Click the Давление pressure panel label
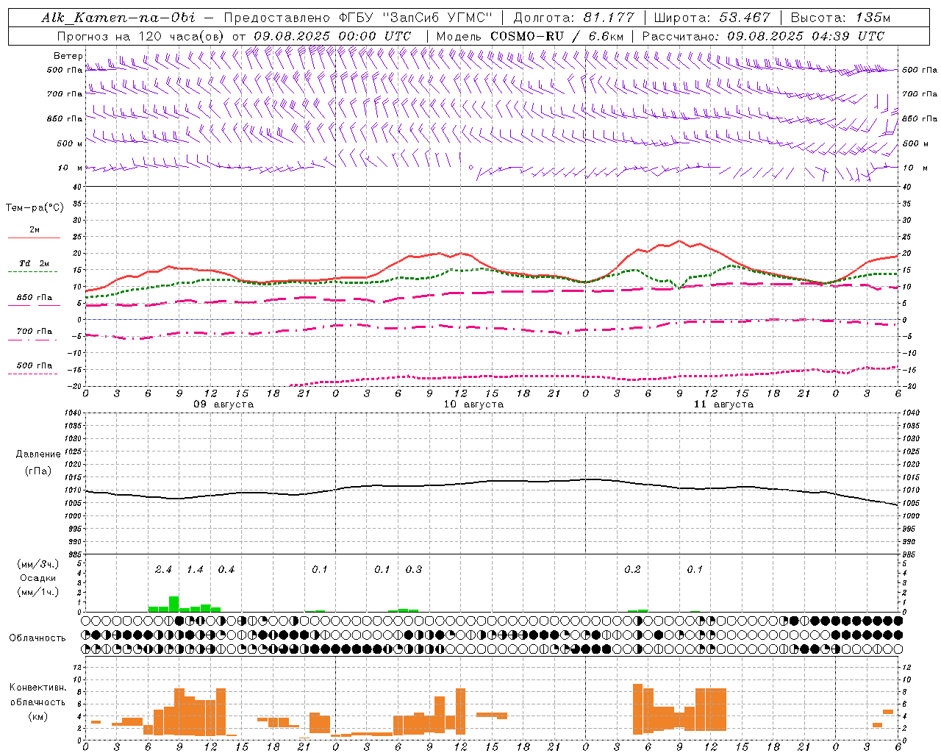 click(38, 454)
